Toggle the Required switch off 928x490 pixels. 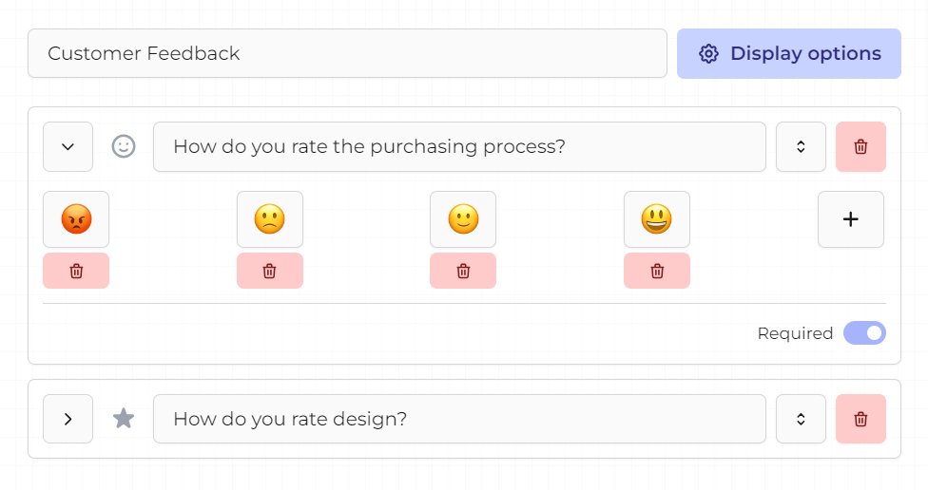[864, 333]
